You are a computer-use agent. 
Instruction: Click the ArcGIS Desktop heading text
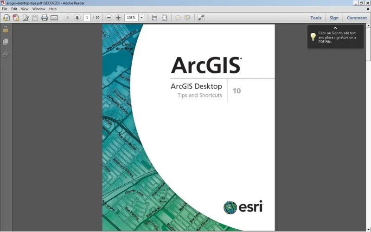pos(196,86)
